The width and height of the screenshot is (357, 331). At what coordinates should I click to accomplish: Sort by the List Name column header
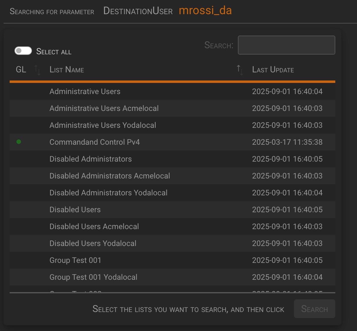click(x=67, y=70)
